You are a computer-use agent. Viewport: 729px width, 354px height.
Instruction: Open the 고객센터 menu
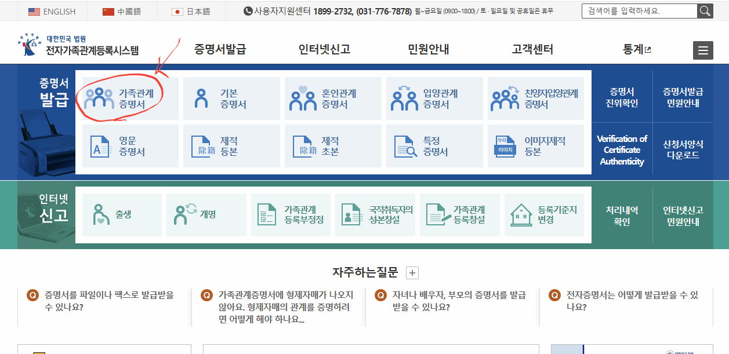coord(532,49)
